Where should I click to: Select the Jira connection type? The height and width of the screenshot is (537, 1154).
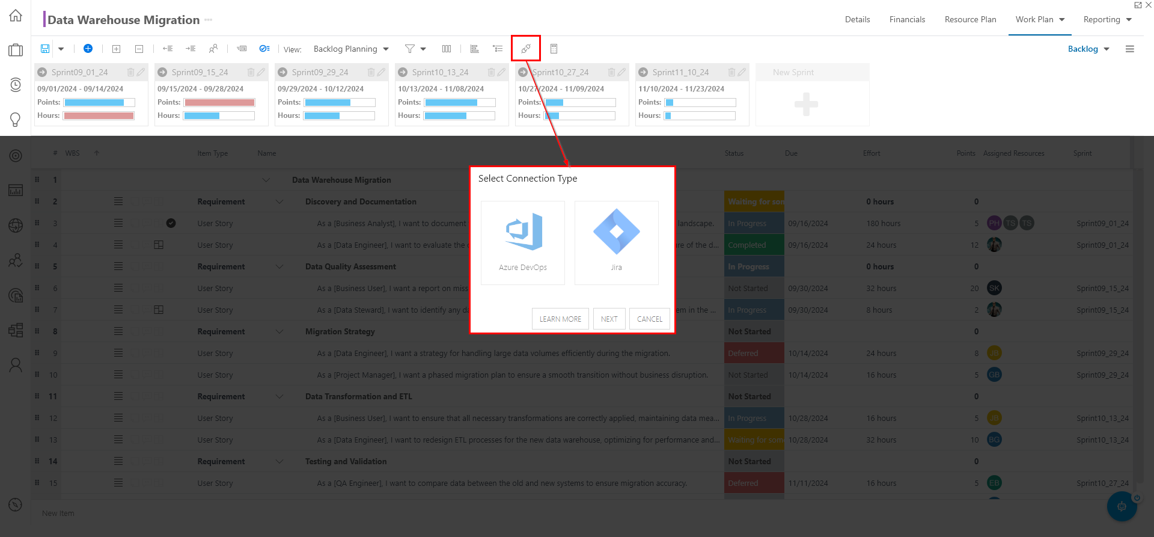click(x=617, y=243)
